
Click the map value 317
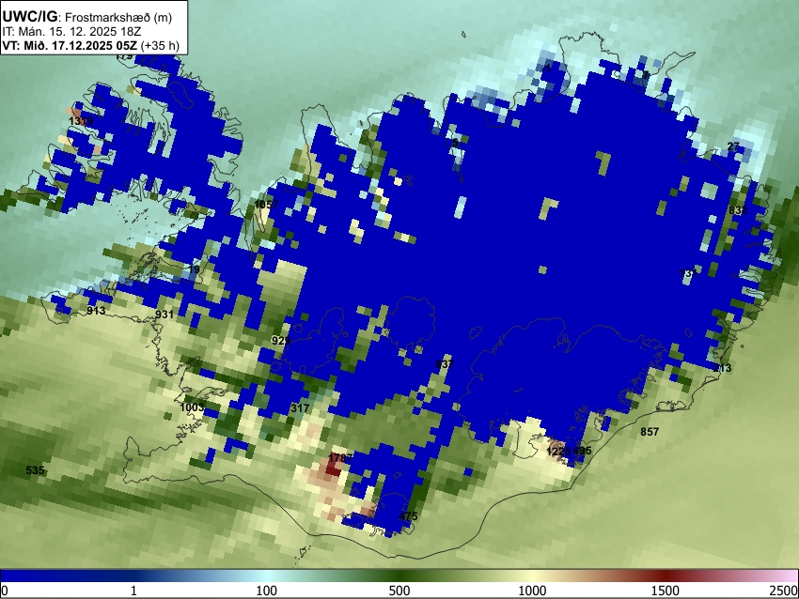[300, 408]
